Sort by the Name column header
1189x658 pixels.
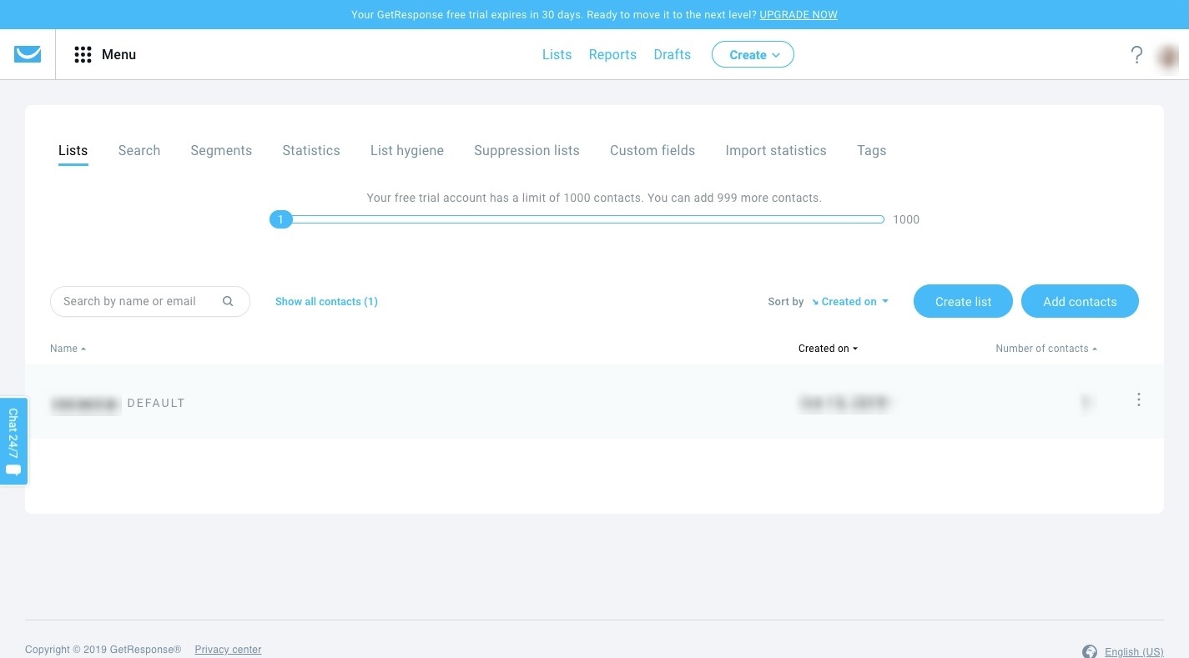(68, 349)
